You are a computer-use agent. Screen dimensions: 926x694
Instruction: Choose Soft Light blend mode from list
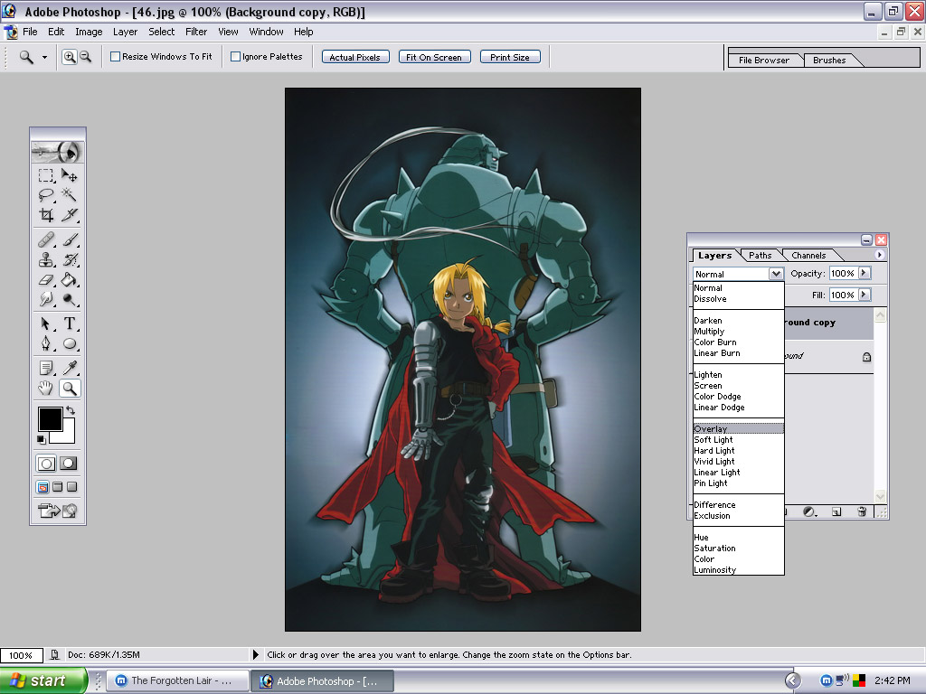pos(739,440)
